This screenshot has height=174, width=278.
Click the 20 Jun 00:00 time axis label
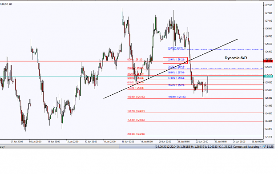(165, 142)
